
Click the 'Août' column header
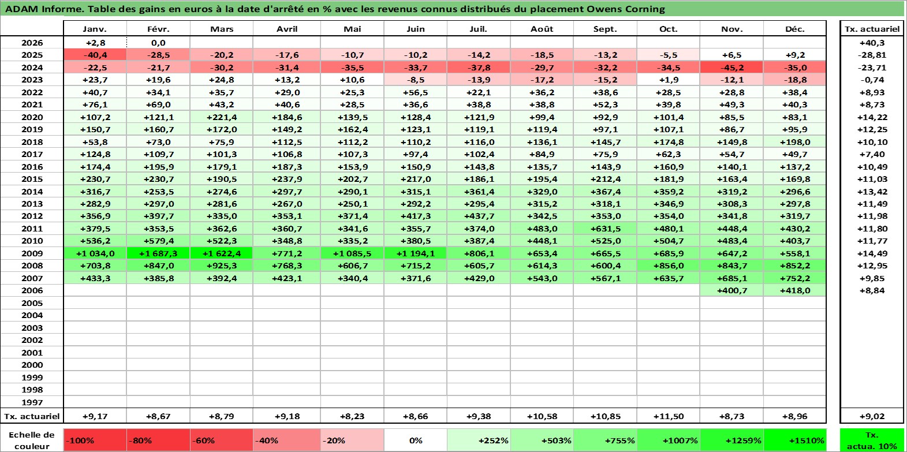[x=542, y=29]
